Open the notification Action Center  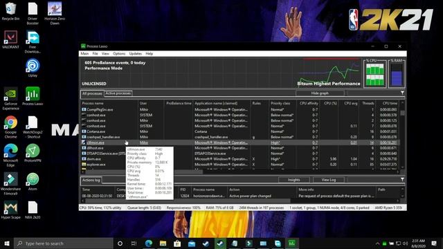(x=434, y=243)
